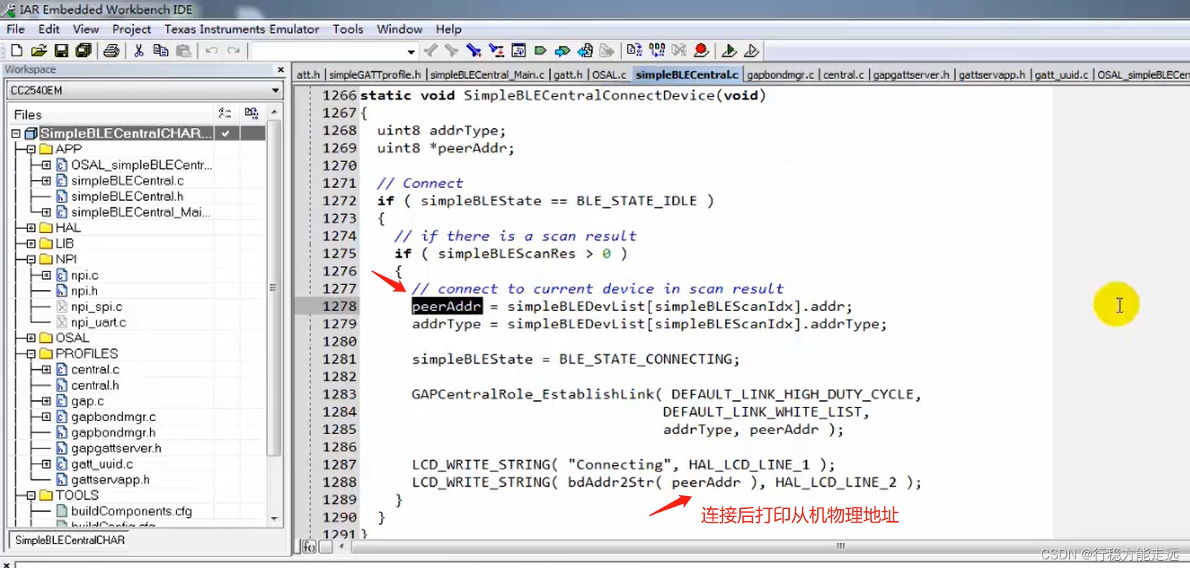This screenshot has width=1190, height=568.
Task: Cut selection with the scissors icon
Action: click(139, 50)
